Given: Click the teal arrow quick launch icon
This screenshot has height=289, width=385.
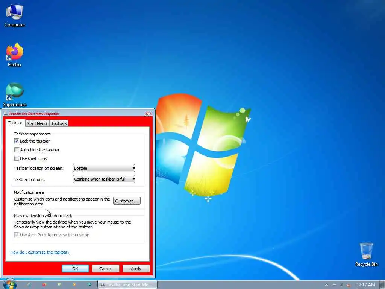Looking at the screenshot, I should click(89, 284).
